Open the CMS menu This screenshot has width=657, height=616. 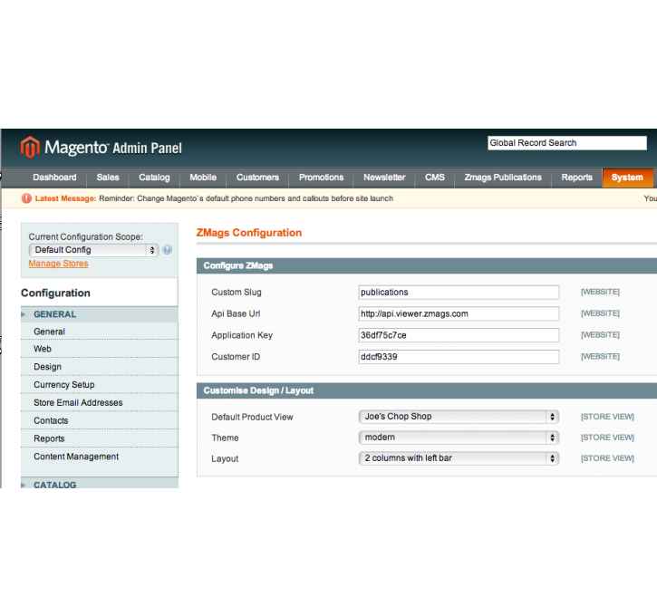[435, 178]
